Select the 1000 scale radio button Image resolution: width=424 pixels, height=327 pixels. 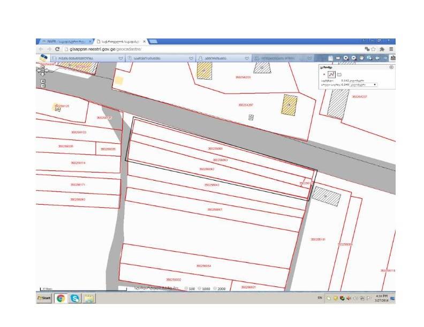(199, 289)
